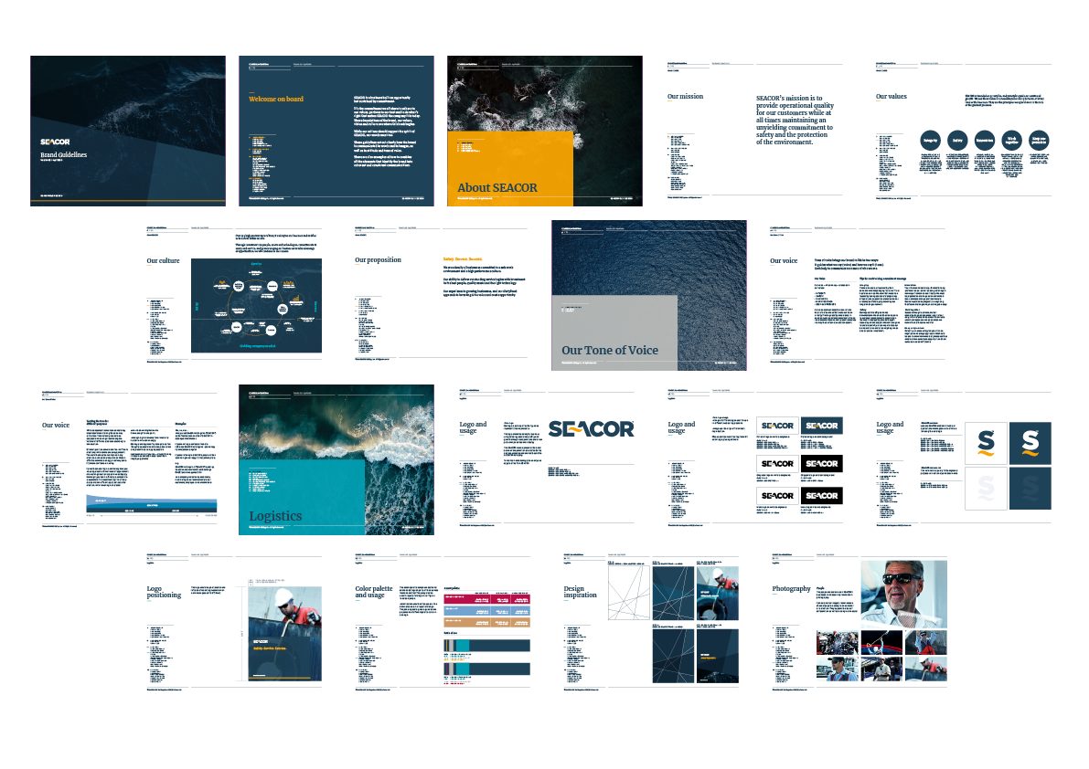Open the Our proposition page thumbnail

point(443,295)
